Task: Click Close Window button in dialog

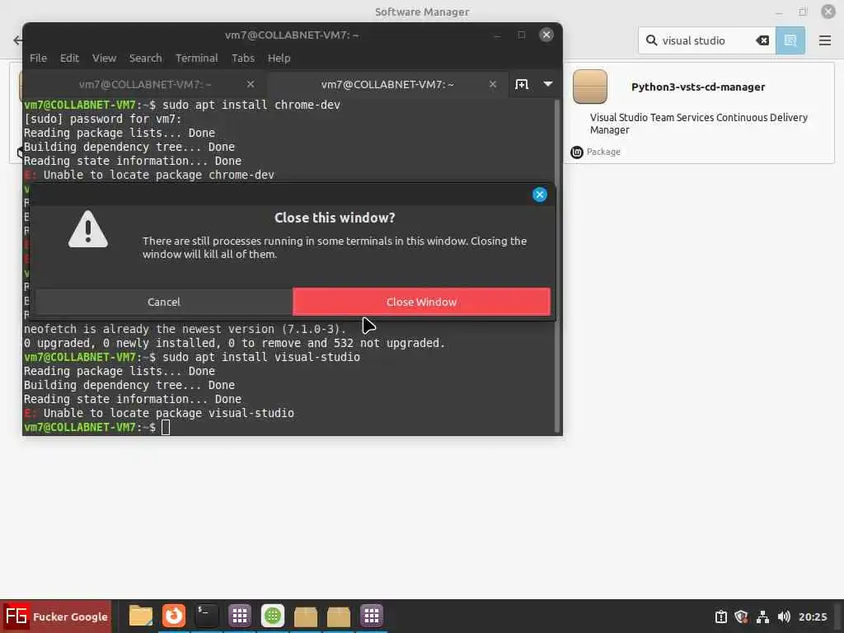Action: (421, 302)
